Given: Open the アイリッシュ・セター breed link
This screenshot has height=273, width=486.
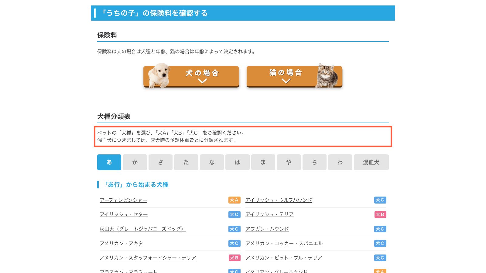Looking at the screenshot, I should point(124,214).
